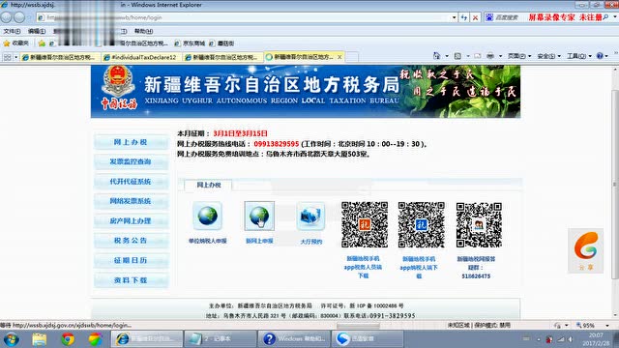Click the 新网上申报 globe icon

(x=259, y=216)
